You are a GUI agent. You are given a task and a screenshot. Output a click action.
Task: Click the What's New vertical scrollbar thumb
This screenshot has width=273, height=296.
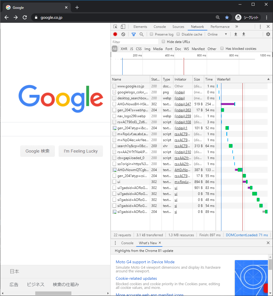270,264
